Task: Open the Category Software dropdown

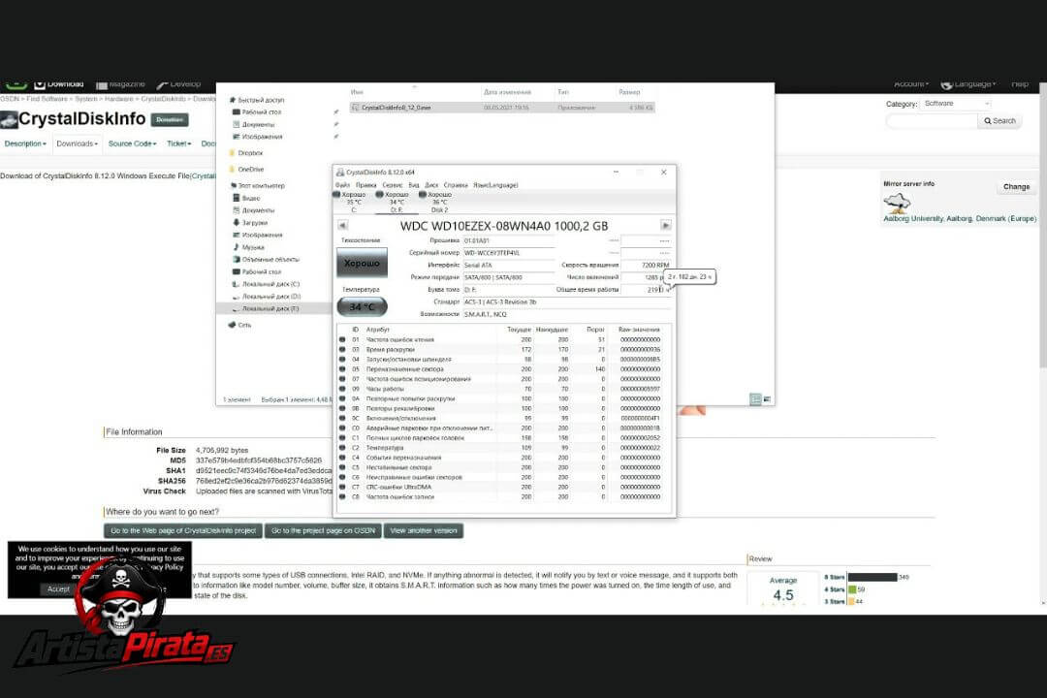Action: [x=956, y=104]
